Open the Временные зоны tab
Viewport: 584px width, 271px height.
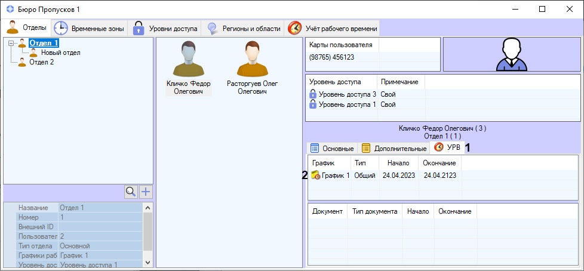pos(90,28)
